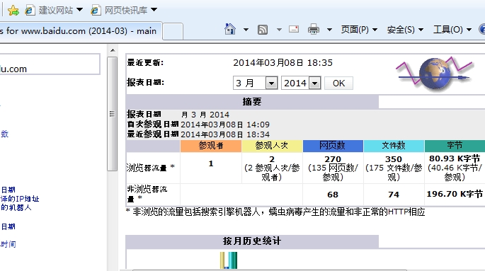Click the page count value 270

click(333, 159)
